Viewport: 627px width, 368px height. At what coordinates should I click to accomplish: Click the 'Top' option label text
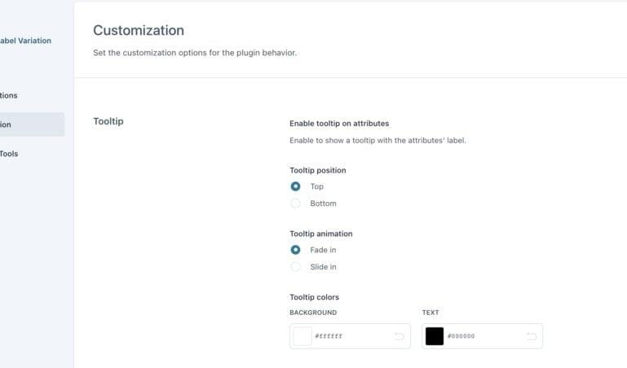pos(316,186)
